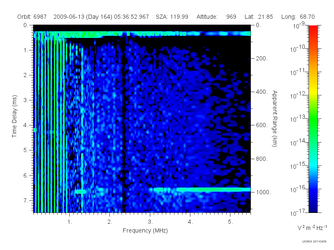This screenshot has height=250, width=334.
Task: Click the bright ground echo line near 1000 km
Action: point(200,190)
